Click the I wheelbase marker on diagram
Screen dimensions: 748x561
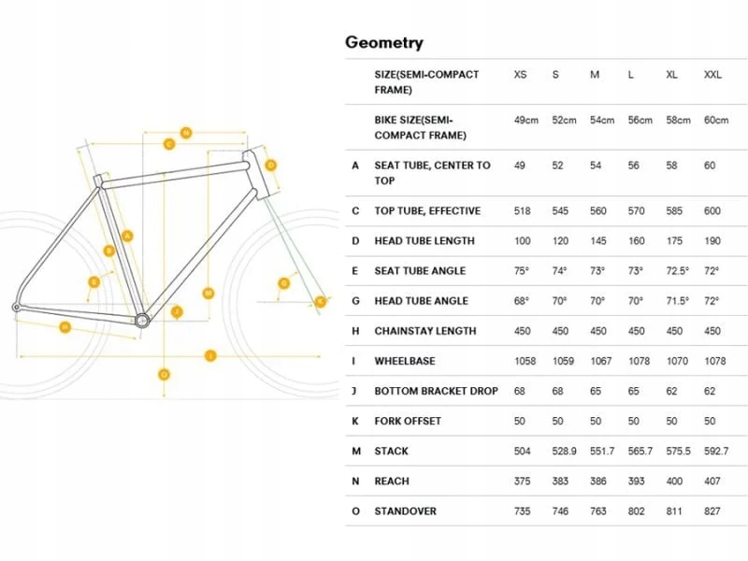[210, 355]
